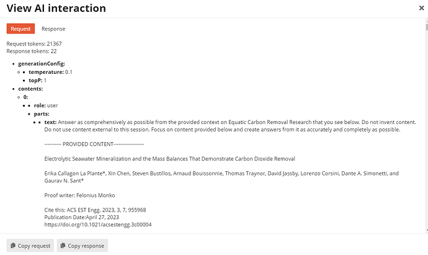Click the Proof writer: Felonius Monko line
Screen dimensions: 428x255
tap(79, 195)
